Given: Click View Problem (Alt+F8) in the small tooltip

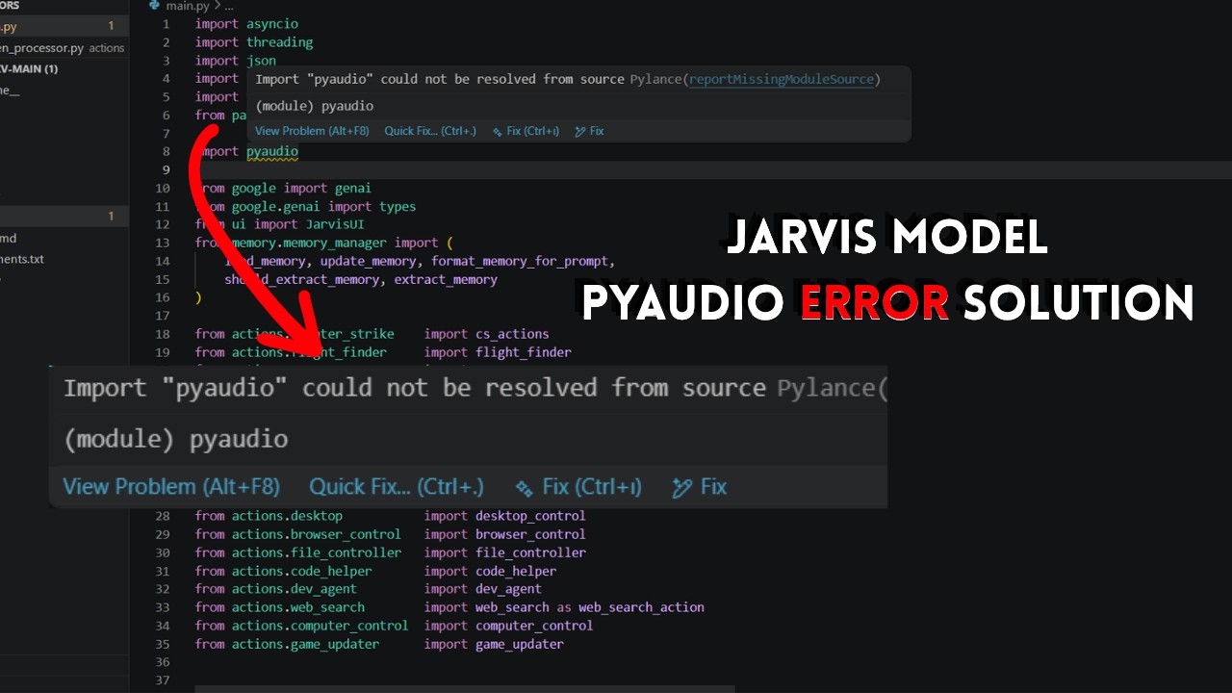Looking at the screenshot, I should 312,131.
